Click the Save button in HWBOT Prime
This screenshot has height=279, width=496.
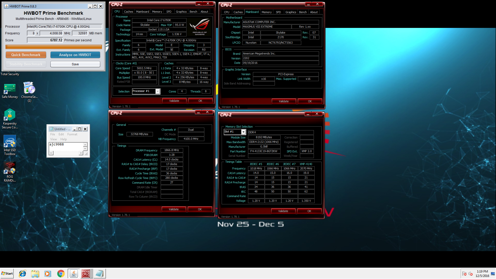tap(75, 64)
